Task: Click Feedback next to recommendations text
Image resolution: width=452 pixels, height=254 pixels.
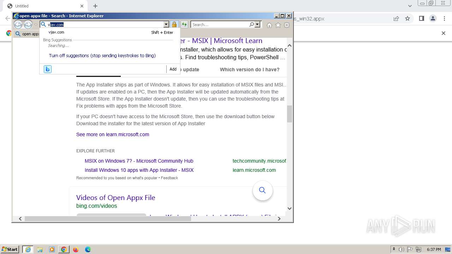Action: (169, 178)
